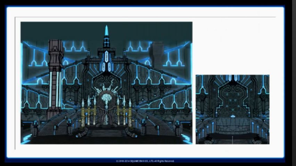Select the smaller altar concept art image

(232, 109)
